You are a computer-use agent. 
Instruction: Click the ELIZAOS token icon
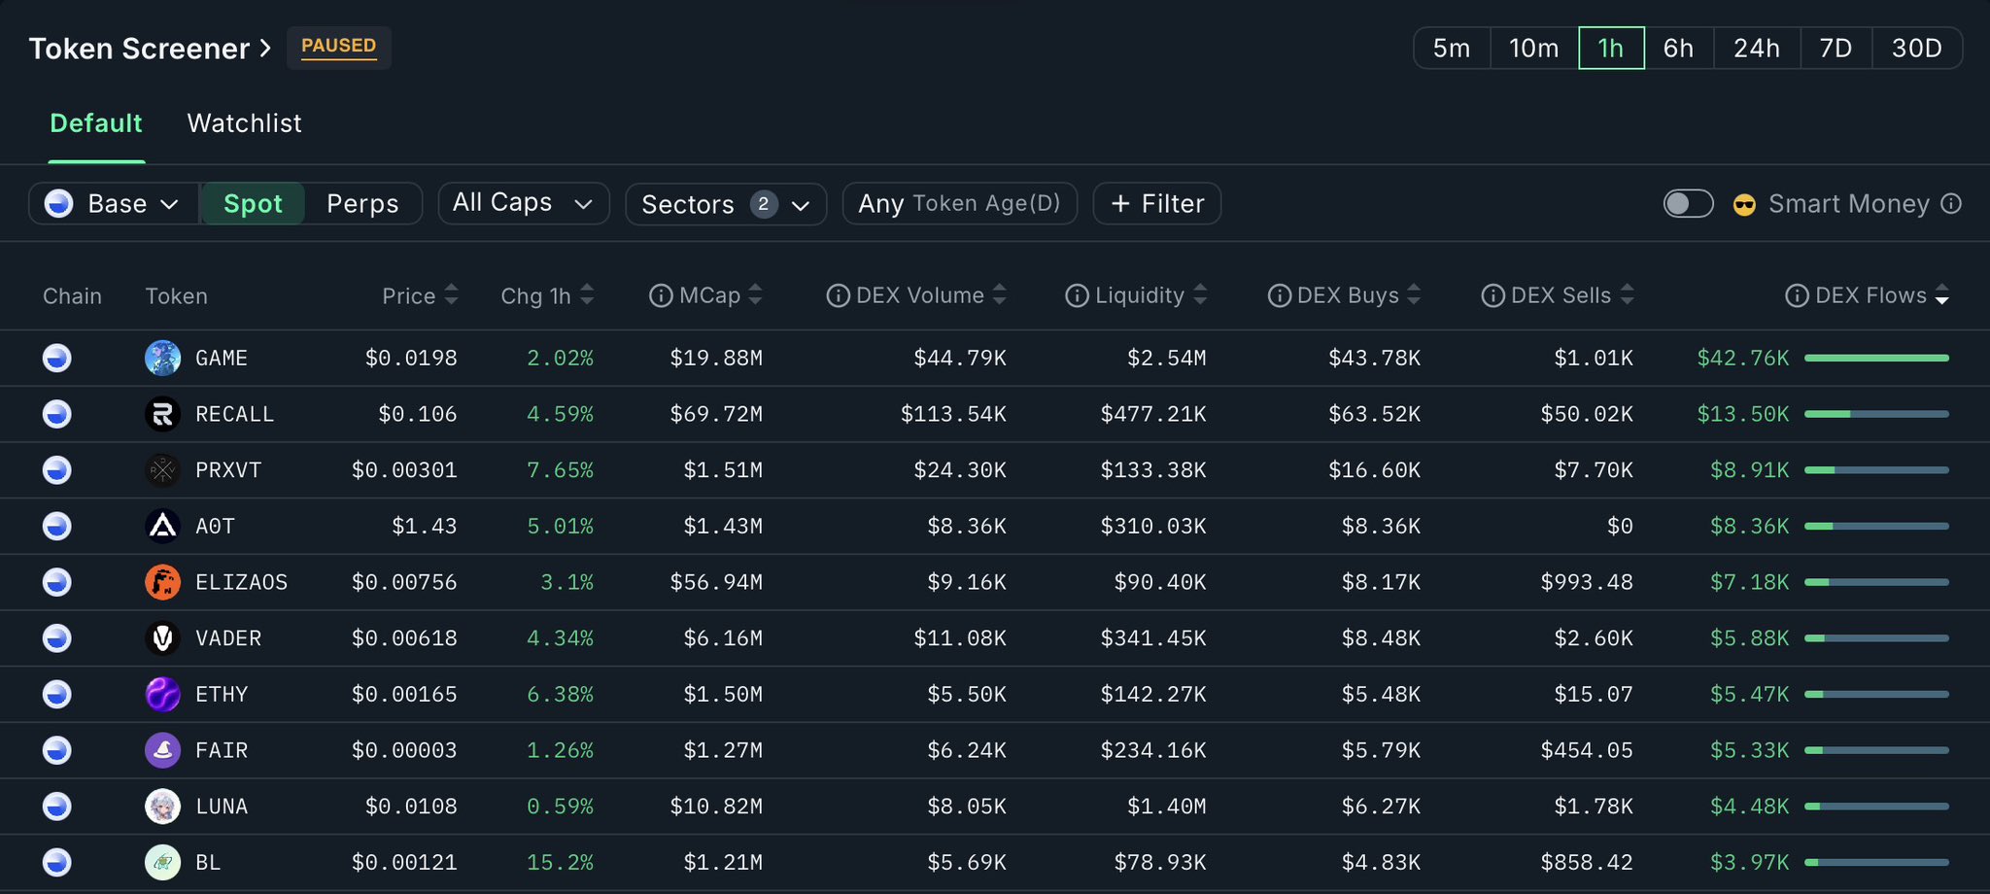(x=162, y=583)
